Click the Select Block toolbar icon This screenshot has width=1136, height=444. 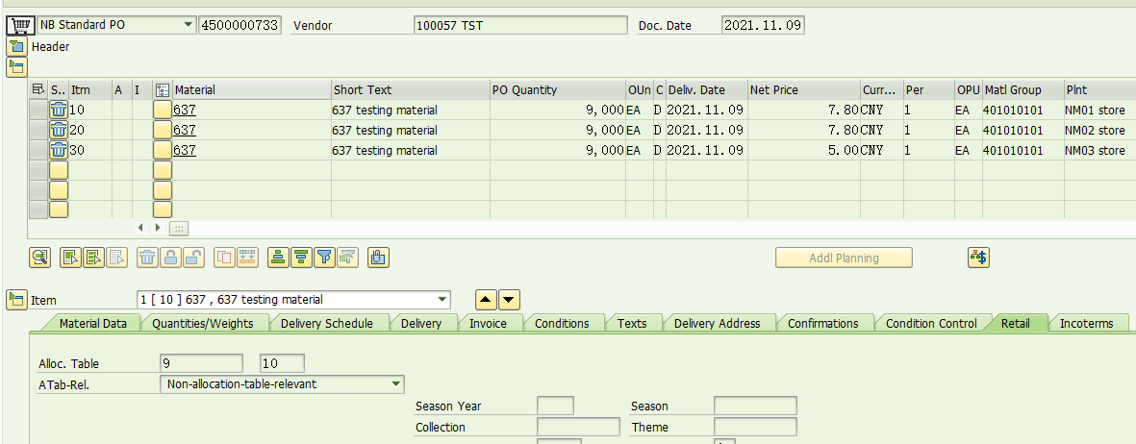(x=94, y=258)
